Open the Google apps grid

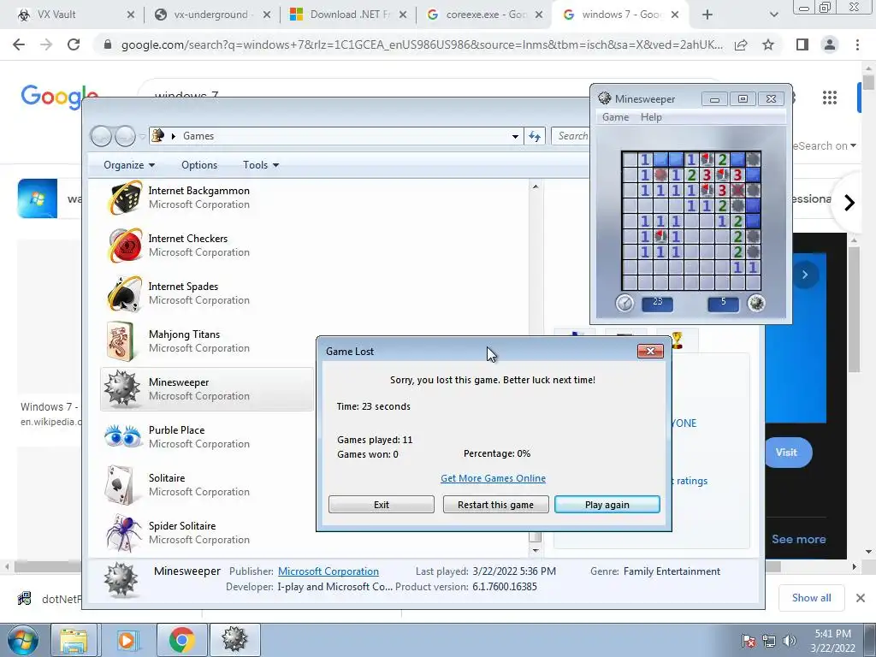(x=830, y=98)
